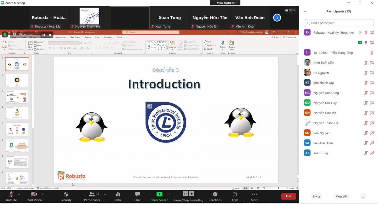Click the Mute All button
The width and height of the screenshot is (378, 204).
point(341,196)
